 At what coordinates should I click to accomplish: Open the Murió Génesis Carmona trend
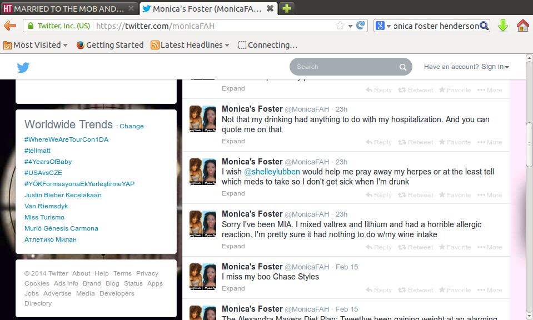coord(61,229)
